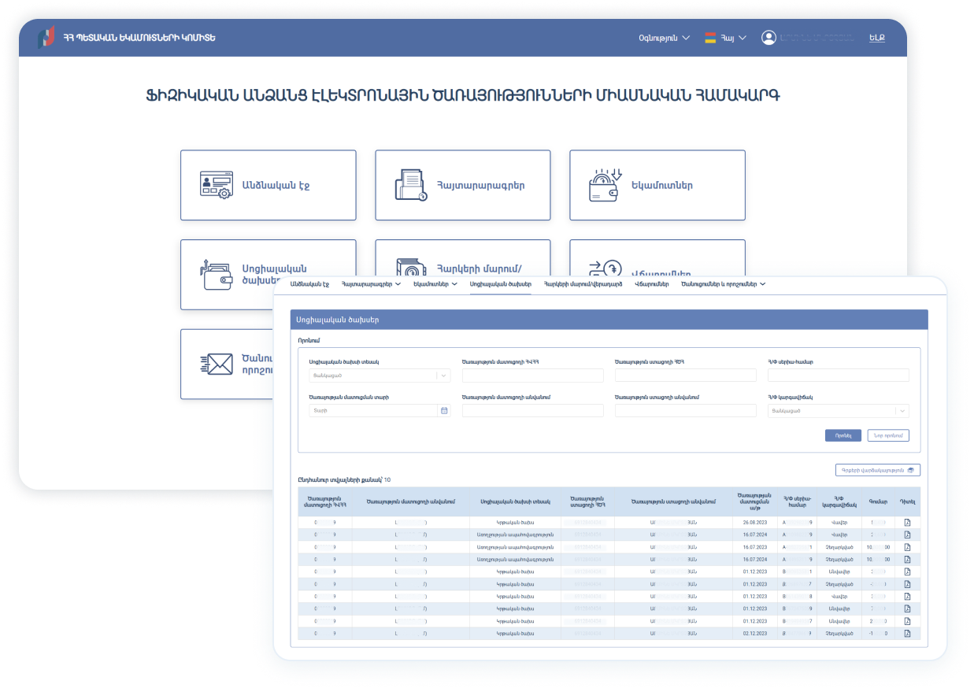
Task: Click Սոցիալական ծախսի տեսակ column header
Action: click(x=516, y=501)
